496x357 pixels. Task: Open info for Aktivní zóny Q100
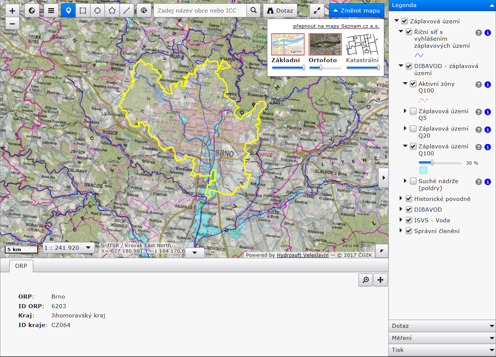click(x=488, y=85)
